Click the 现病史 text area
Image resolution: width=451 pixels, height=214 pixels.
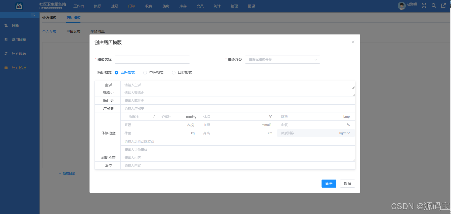click(238, 93)
